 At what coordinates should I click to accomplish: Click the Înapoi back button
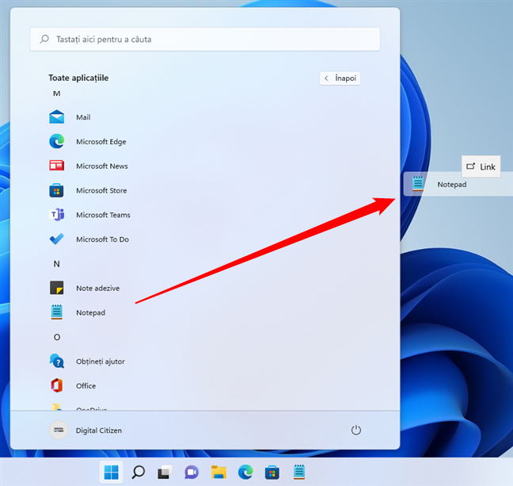coord(340,78)
